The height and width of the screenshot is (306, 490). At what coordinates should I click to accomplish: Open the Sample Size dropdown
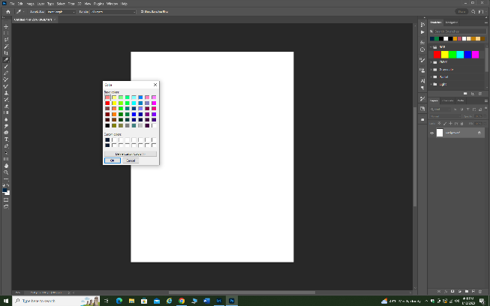62,12
